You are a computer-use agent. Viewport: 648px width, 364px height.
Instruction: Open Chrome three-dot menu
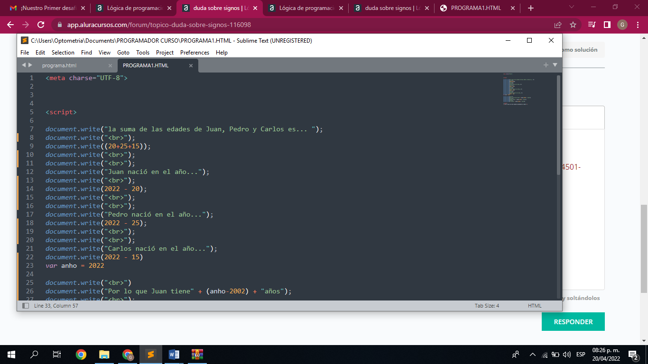tap(638, 25)
